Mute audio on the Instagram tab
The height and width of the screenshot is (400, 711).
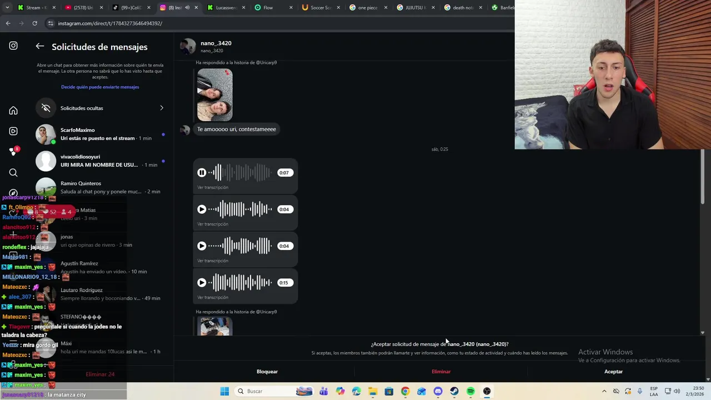[187, 8]
